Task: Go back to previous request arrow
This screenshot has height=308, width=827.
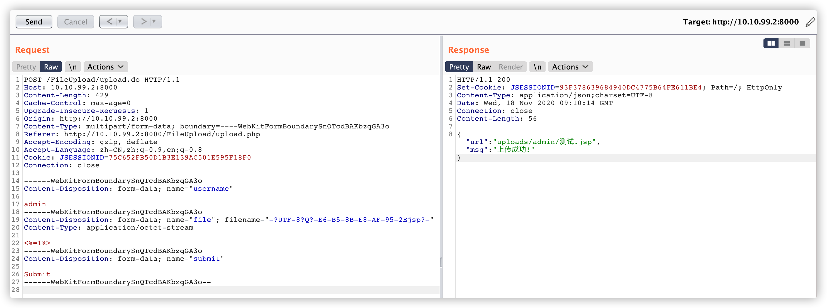Action: tap(109, 22)
